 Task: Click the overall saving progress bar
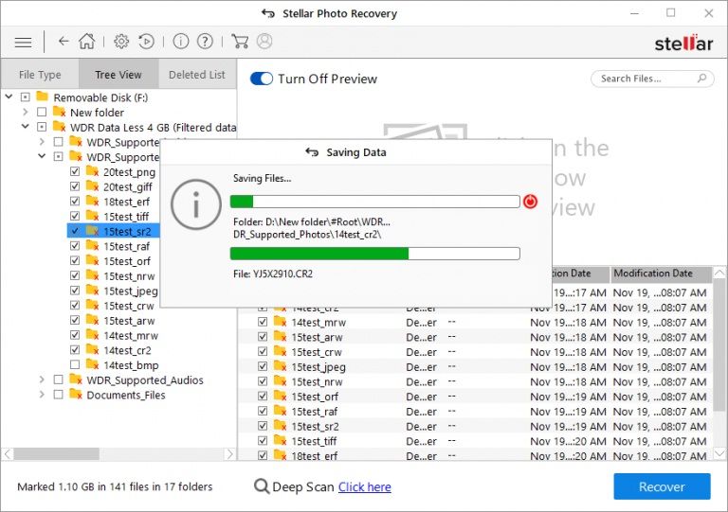pyautogui.click(x=374, y=202)
